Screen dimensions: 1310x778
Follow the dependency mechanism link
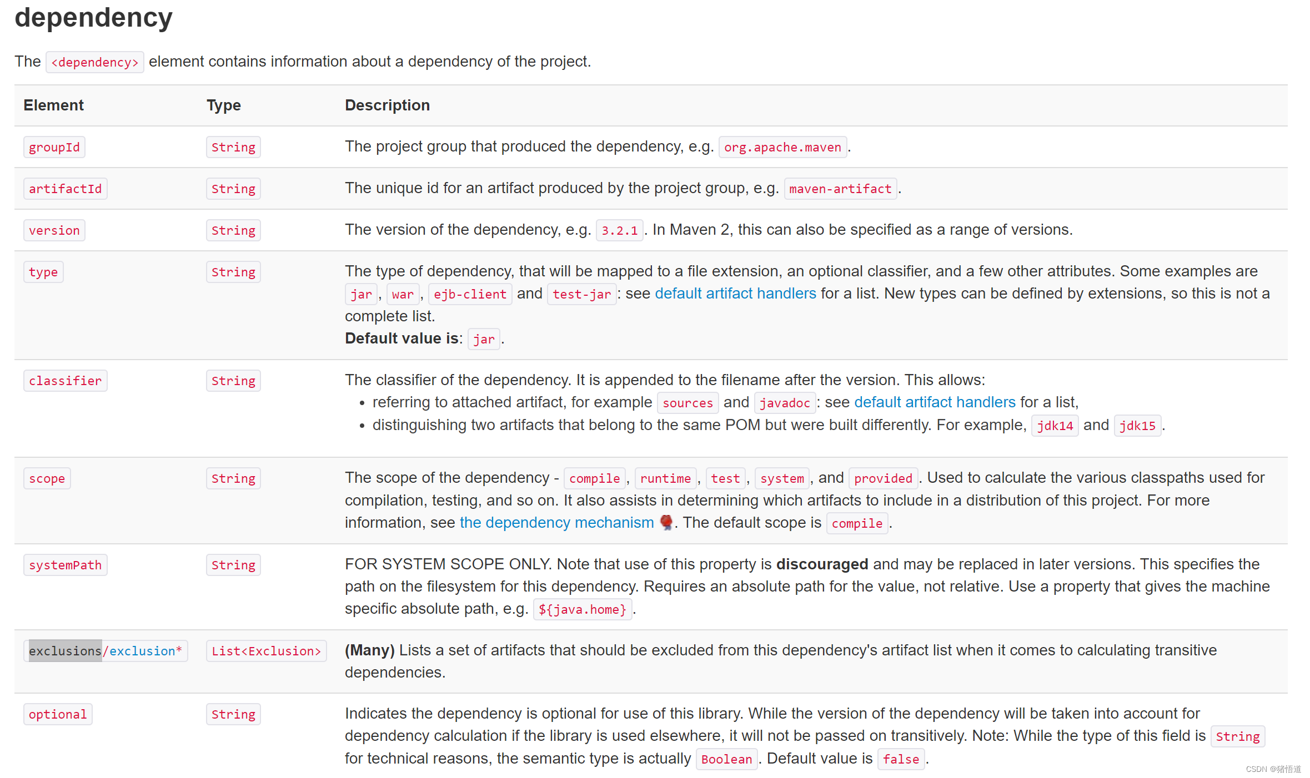tap(556, 523)
